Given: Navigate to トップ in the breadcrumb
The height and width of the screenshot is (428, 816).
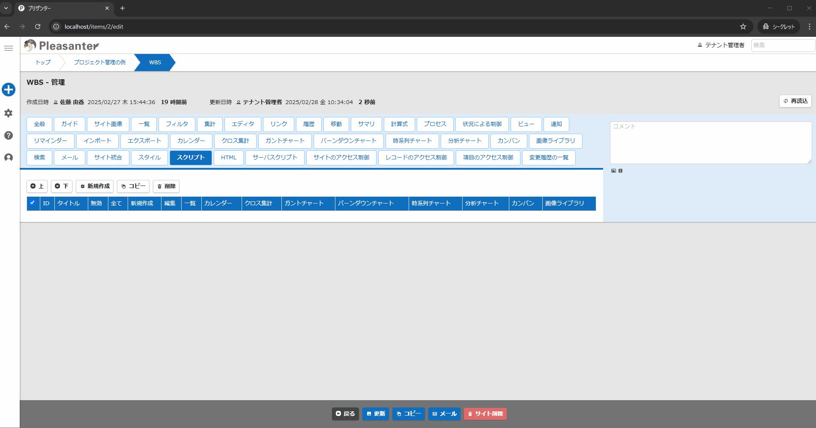Looking at the screenshot, I should pos(42,62).
